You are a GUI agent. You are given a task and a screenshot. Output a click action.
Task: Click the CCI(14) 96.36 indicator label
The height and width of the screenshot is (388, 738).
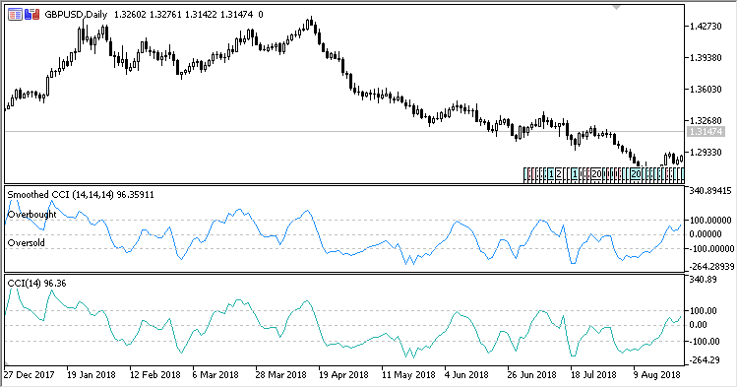tap(36, 284)
